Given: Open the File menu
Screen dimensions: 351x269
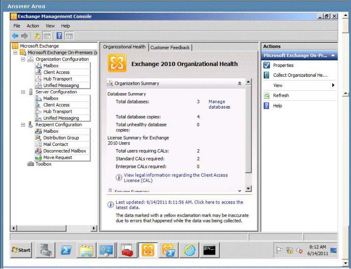Looking at the screenshot, I should click(17, 26).
